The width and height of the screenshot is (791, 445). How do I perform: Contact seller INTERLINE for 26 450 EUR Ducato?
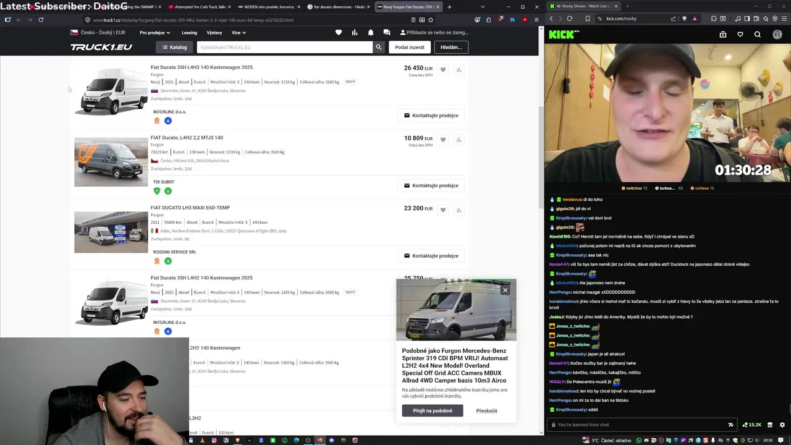point(431,116)
